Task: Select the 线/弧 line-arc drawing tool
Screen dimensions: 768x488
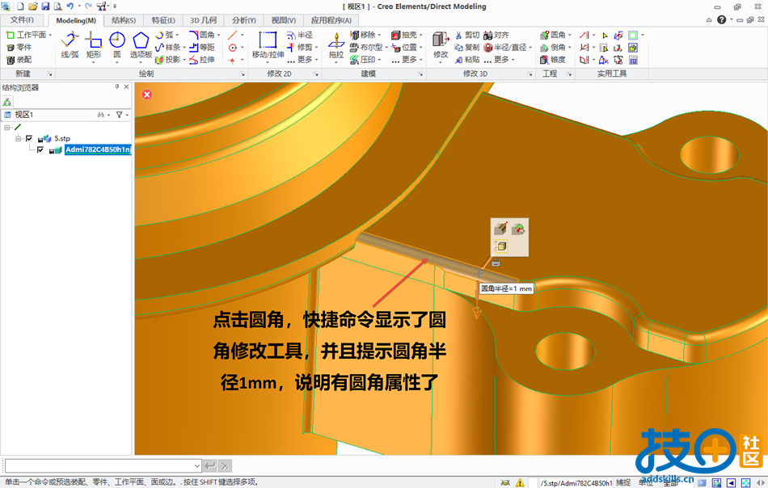Action: (70, 44)
